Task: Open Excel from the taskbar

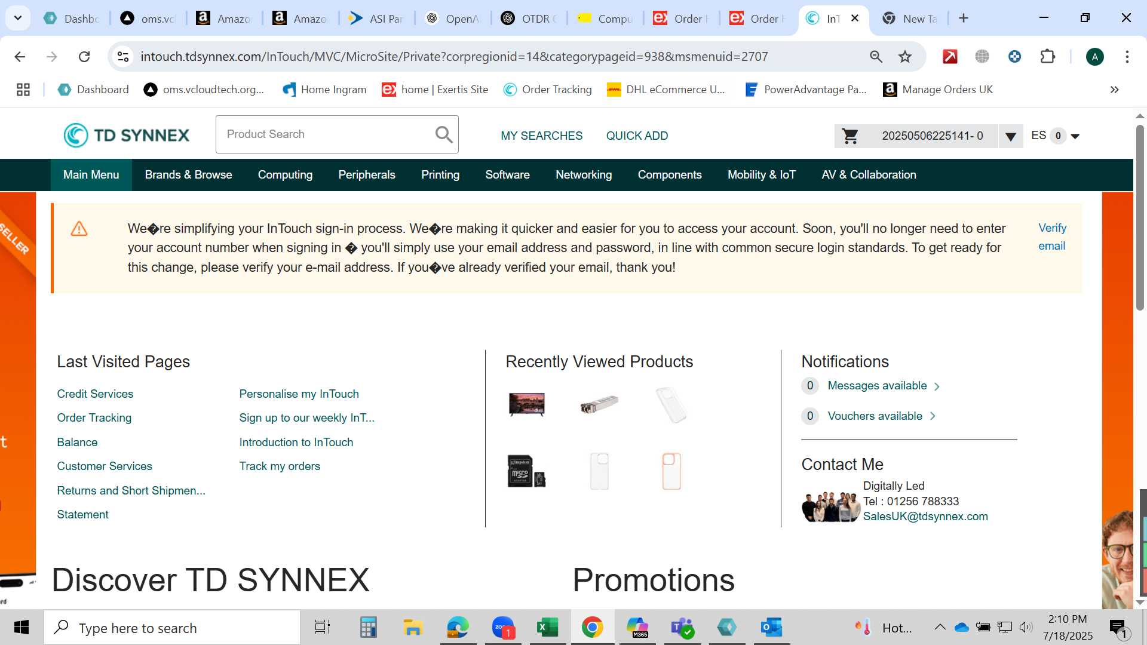Action: click(547, 628)
